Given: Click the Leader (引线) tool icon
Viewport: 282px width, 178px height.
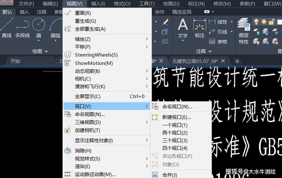Looking at the screenshot, I should (212, 32).
